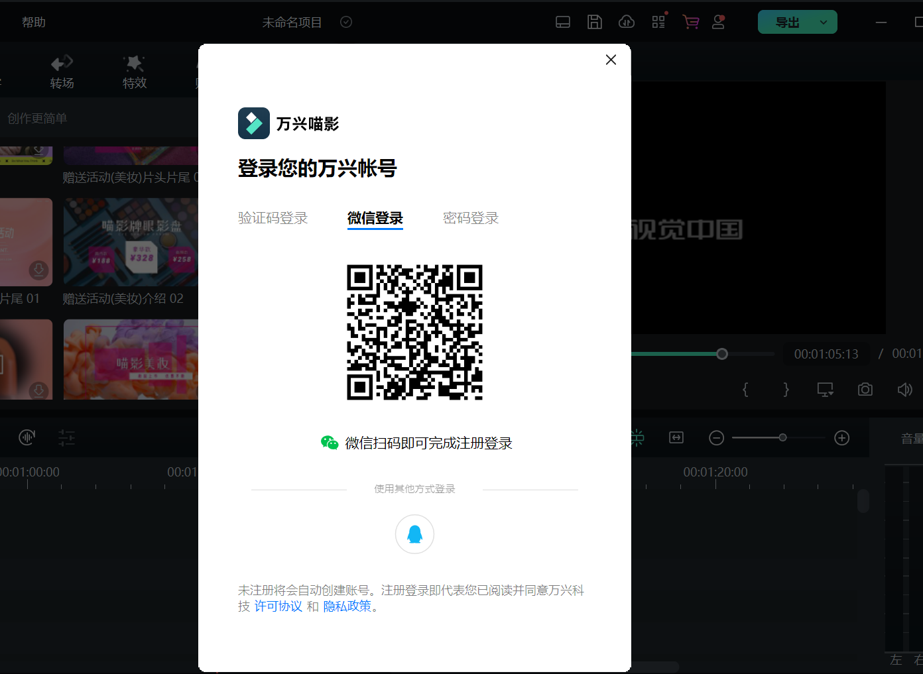Viewport: 923px width, 674px height.
Task: Open the 密码登录 tab
Action: point(471,218)
